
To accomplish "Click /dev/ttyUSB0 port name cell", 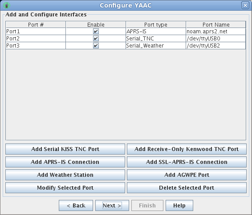I will (216, 39).
